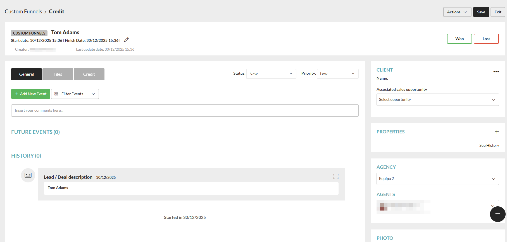Open the Agency dropdown showing Equipa 2

pyautogui.click(x=437, y=179)
